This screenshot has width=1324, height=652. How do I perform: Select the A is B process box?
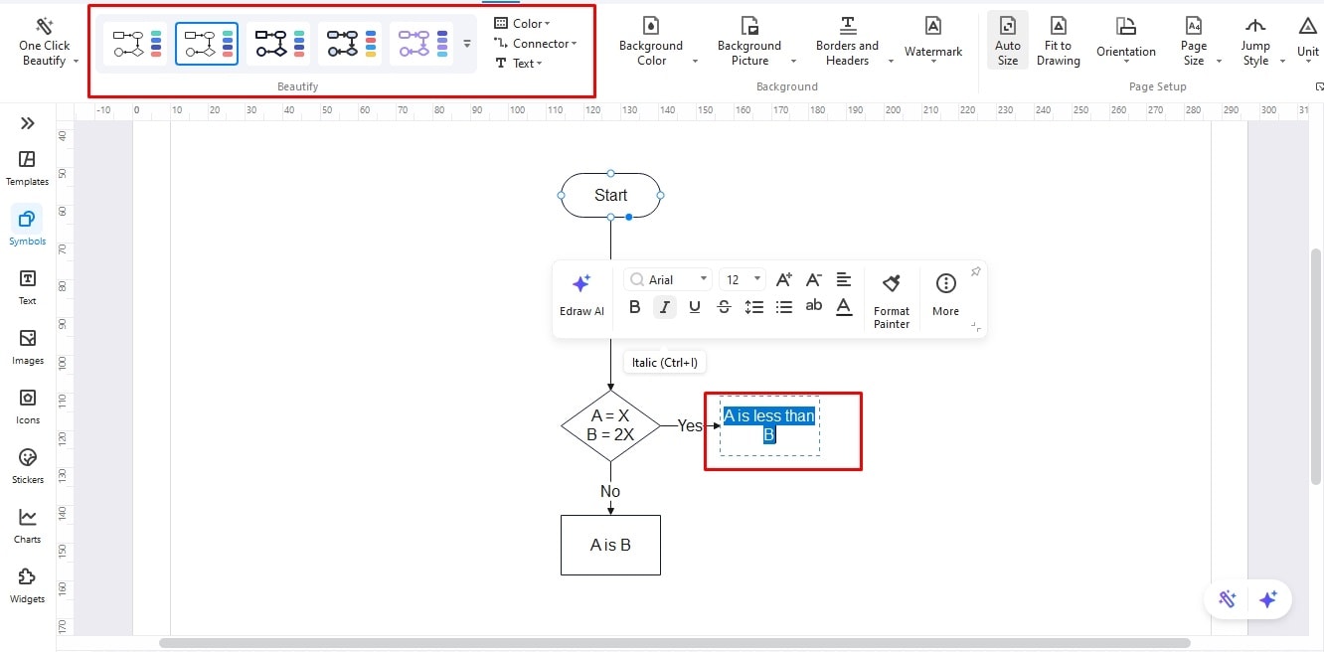pos(610,545)
